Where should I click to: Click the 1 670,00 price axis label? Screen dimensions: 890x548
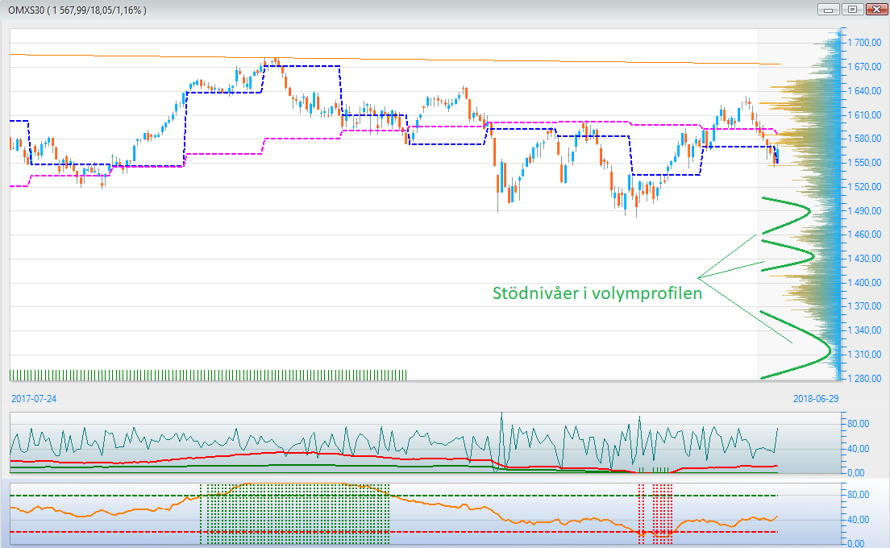coord(865,66)
